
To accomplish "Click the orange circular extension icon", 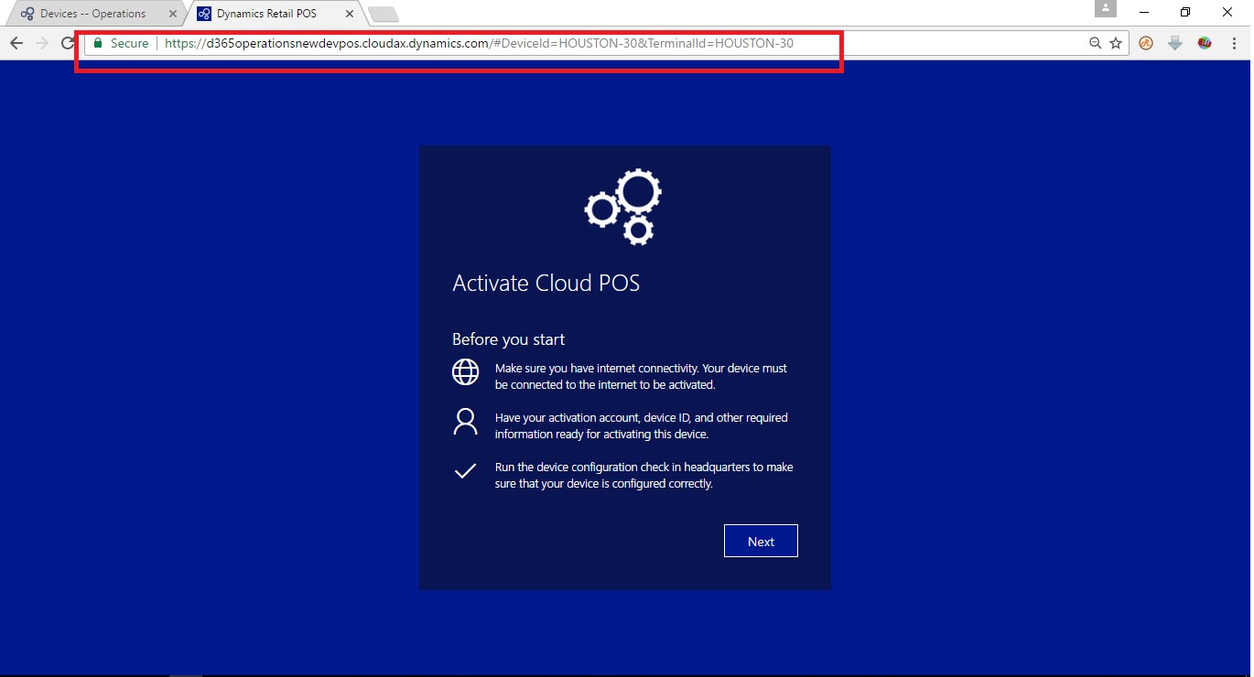I will click(x=1146, y=43).
